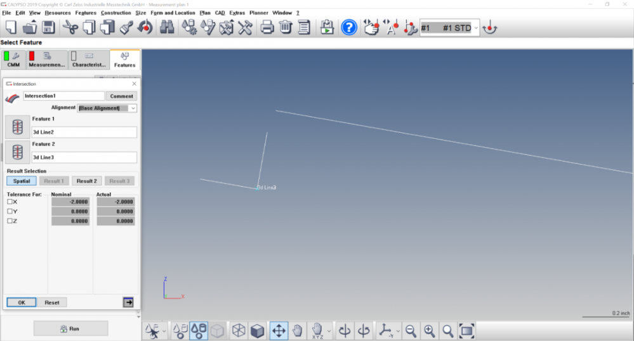Click the probe icon right of stylus dropdown
634x341 pixels.
coord(490,28)
